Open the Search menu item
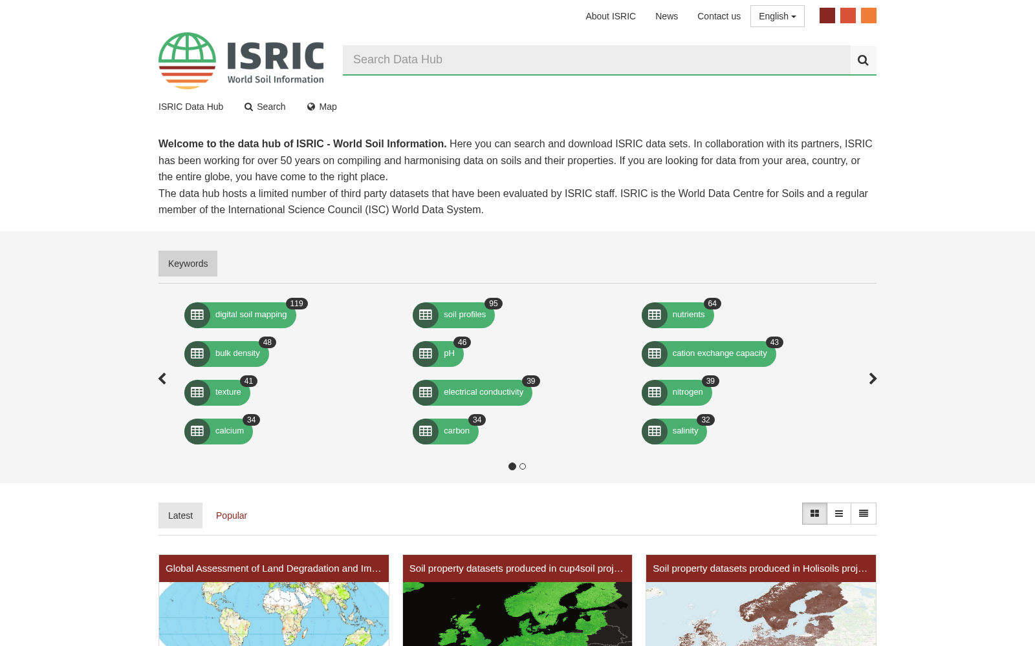 point(265,107)
